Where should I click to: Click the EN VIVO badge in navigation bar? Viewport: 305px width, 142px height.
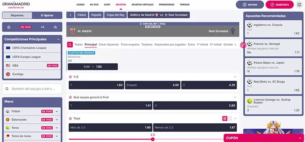click(x=26, y=27)
